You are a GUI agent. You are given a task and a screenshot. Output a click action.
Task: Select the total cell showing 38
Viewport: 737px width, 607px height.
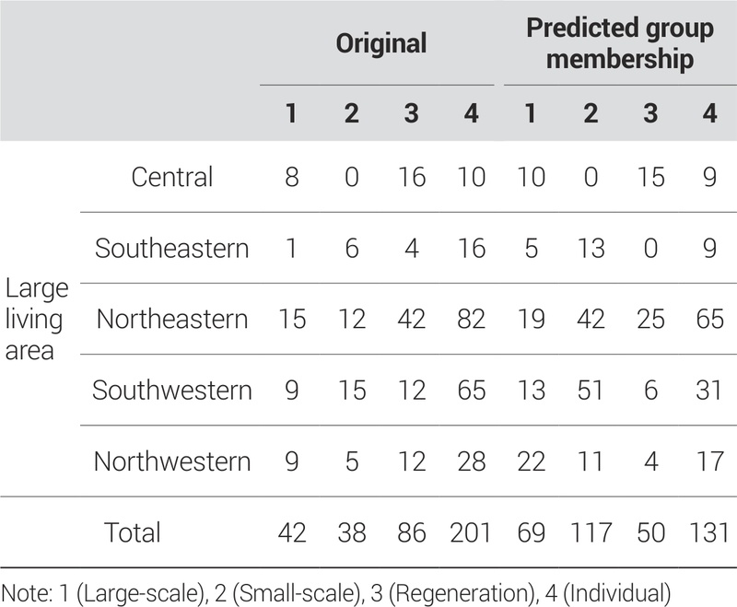click(351, 531)
